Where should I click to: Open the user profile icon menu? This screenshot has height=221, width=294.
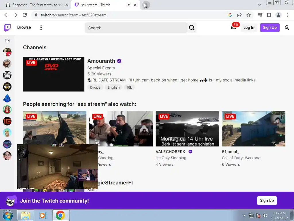pos(287,28)
